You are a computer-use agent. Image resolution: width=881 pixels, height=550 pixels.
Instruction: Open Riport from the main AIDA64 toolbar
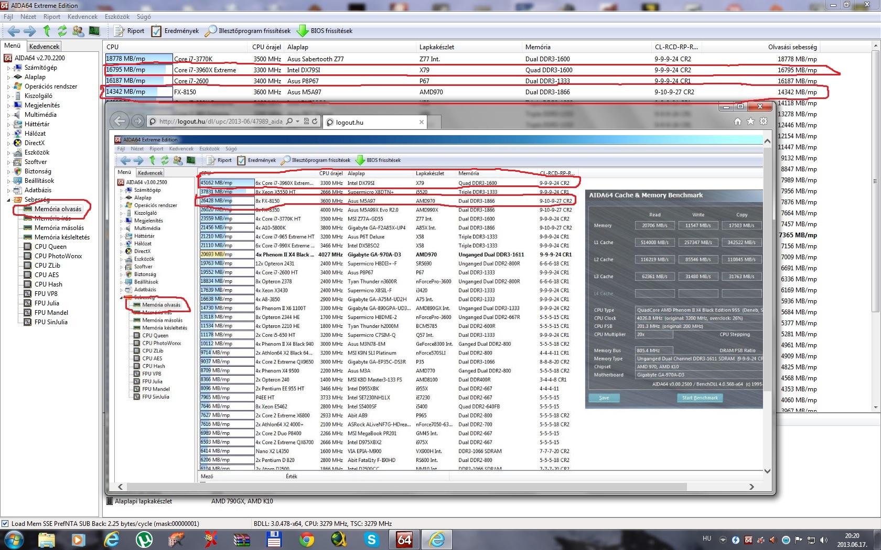[129, 31]
